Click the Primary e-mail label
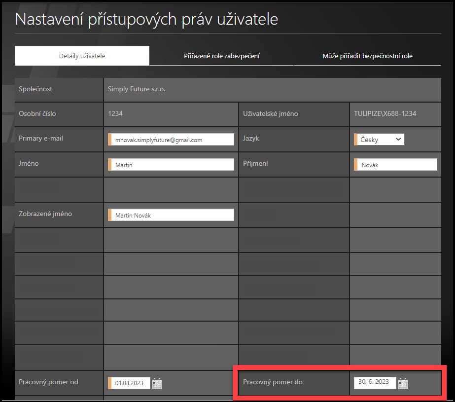Screen dimensions: 455x402 pos(41,139)
